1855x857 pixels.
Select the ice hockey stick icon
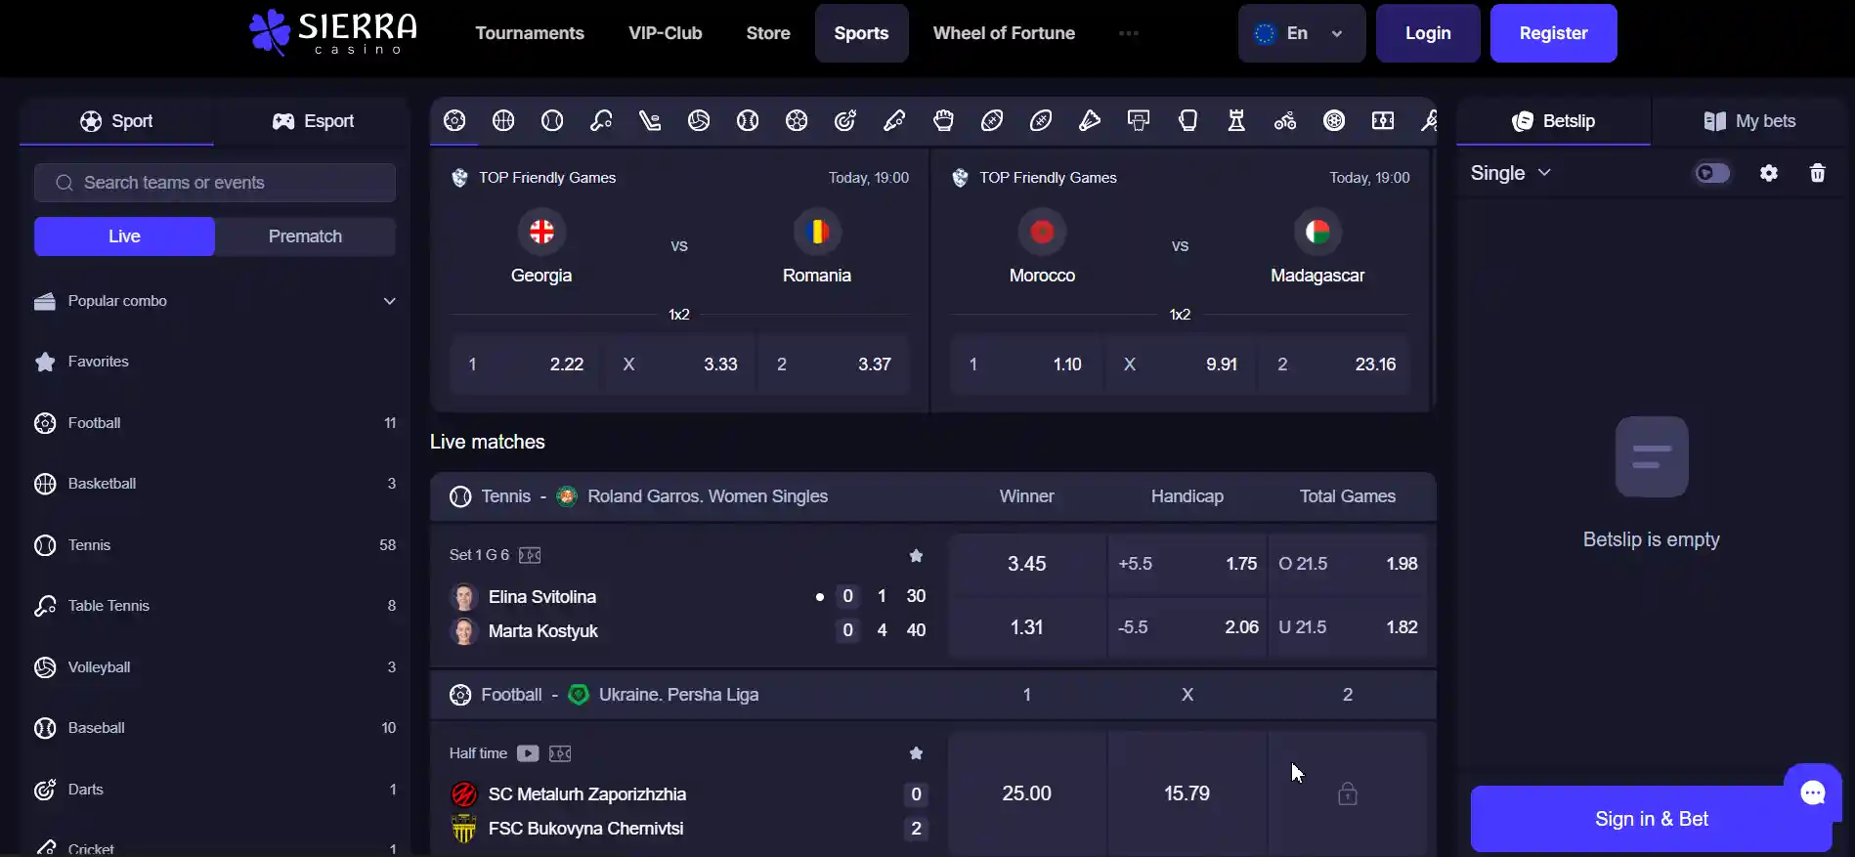point(650,120)
